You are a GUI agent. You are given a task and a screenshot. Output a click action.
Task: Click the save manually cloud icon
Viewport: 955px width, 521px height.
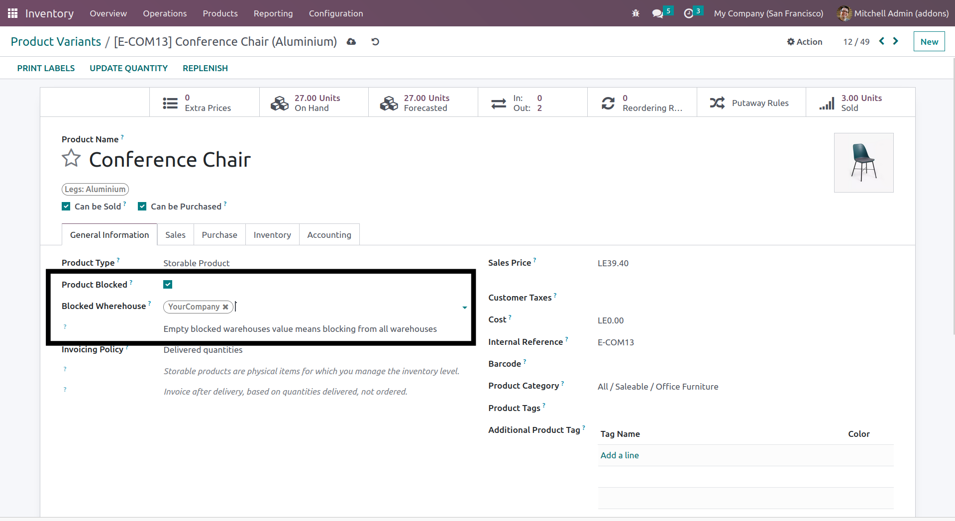click(351, 42)
